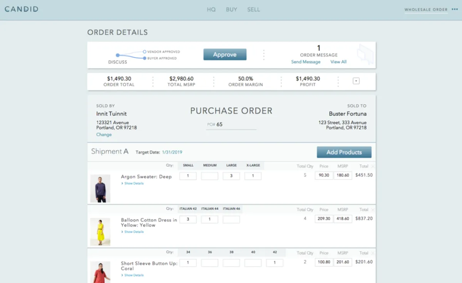The width and height of the screenshot is (462, 283).
Task: Click the Short Sleeve MSRP field 201.60
Action: [343, 263]
